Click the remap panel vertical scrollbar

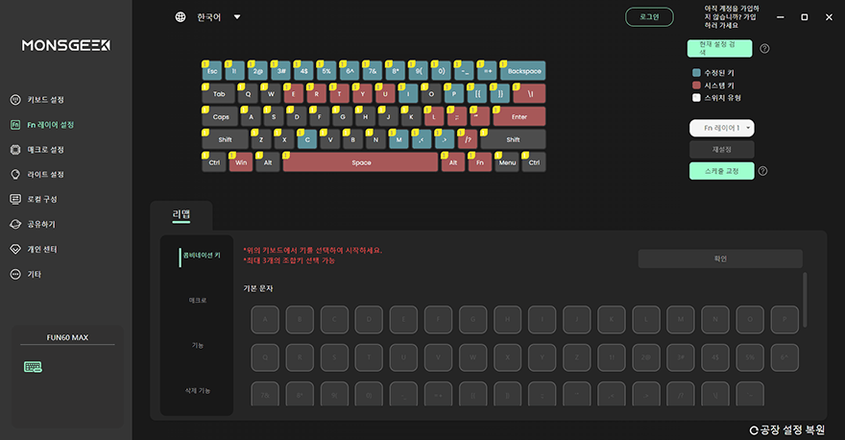(x=805, y=300)
